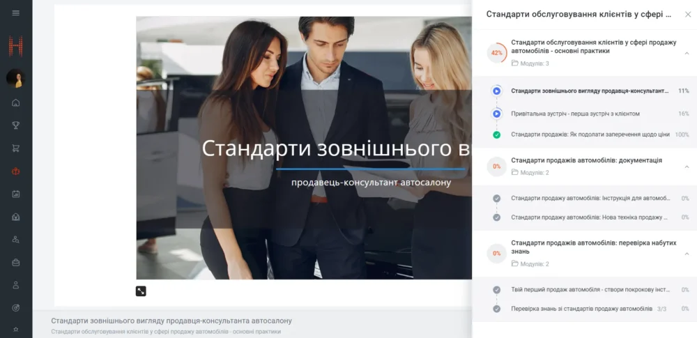The image size is (697, 338).
Task: Open 'Твій перший продаж автомобіля' module
Action: coord(590,290)
